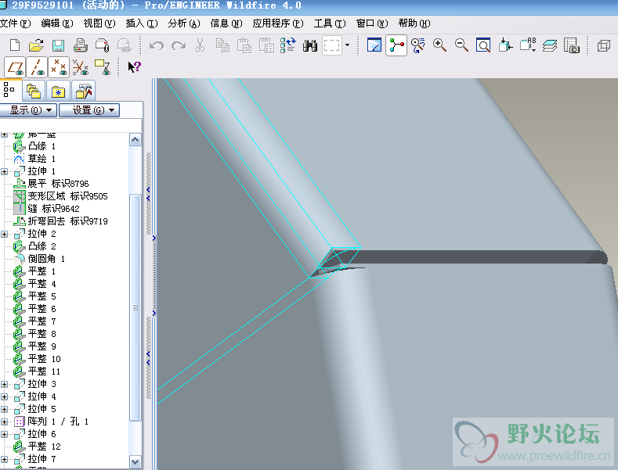
Task: Expand the 拉伸 3 tree node
Action: [x=5, y=384]
